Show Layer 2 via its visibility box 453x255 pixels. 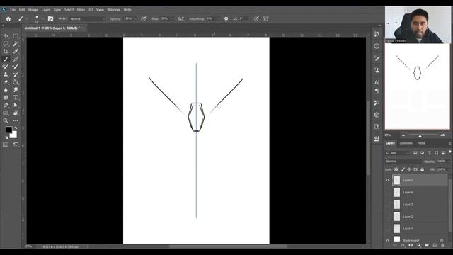[387, 217]
